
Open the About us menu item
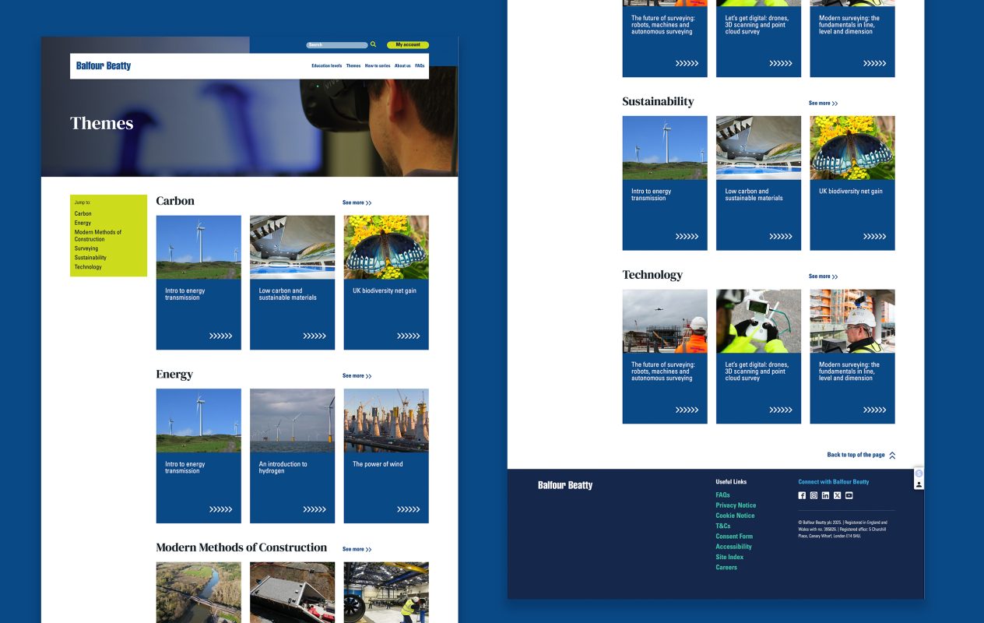402,66
